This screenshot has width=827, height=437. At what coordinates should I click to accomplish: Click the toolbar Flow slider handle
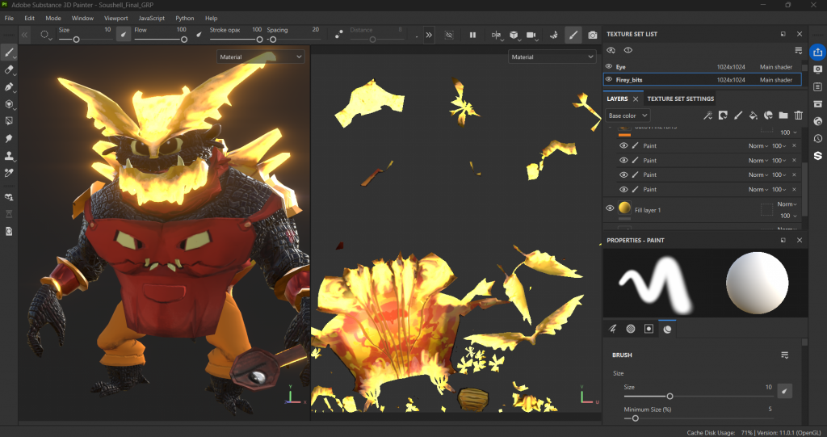pyautogui.click(x=184, y=40)
